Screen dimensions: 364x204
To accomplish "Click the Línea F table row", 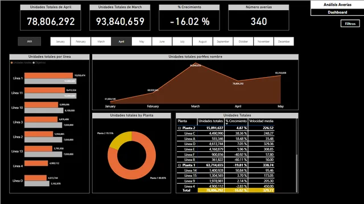I will (225, 155).
